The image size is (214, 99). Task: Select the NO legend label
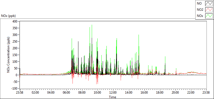pyautogui.click(x=199, y=3)
